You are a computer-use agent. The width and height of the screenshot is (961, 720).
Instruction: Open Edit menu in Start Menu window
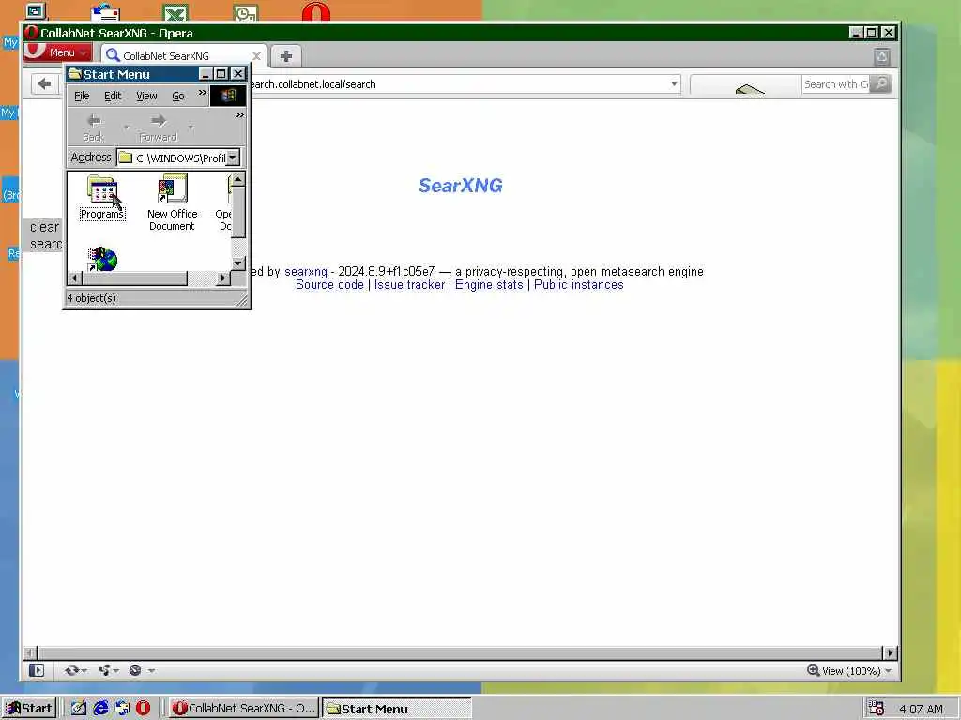(x=113, y=97)
